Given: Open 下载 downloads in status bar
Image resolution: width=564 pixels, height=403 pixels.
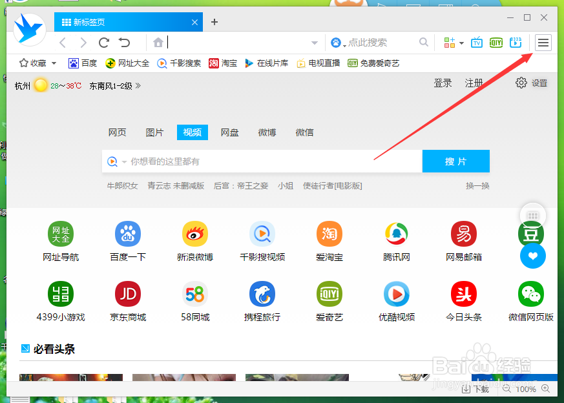Looking at the screenshot, I should tap(475, 389).
